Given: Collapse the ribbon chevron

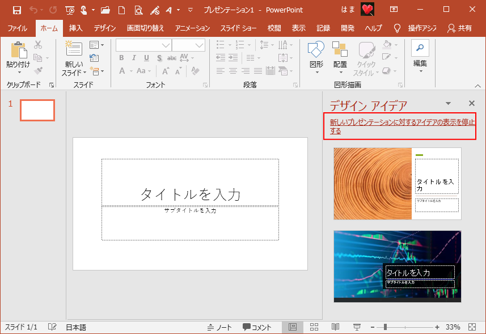Looking at the screenshot, I should tap(477, 86).
